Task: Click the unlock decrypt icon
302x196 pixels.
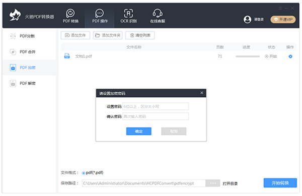Action: [13, 83]
